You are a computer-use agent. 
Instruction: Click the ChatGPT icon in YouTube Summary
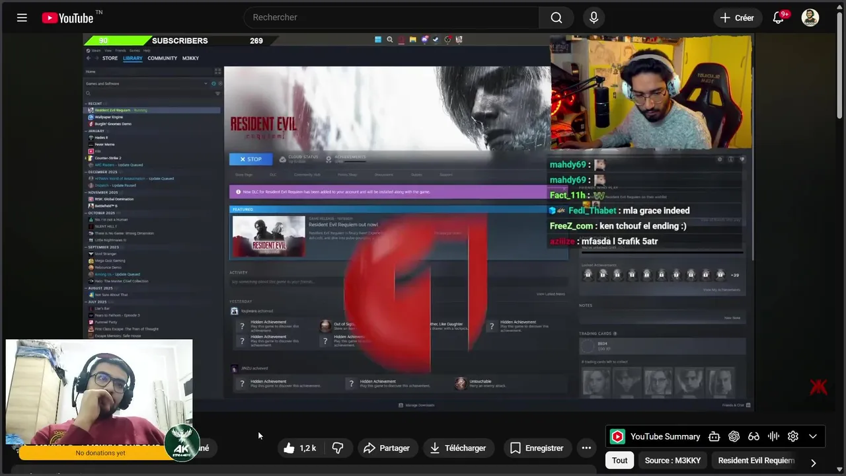[734, 436]
